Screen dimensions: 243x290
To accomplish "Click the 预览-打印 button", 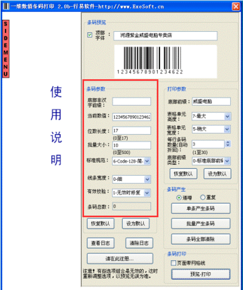I will pos(200,274).
